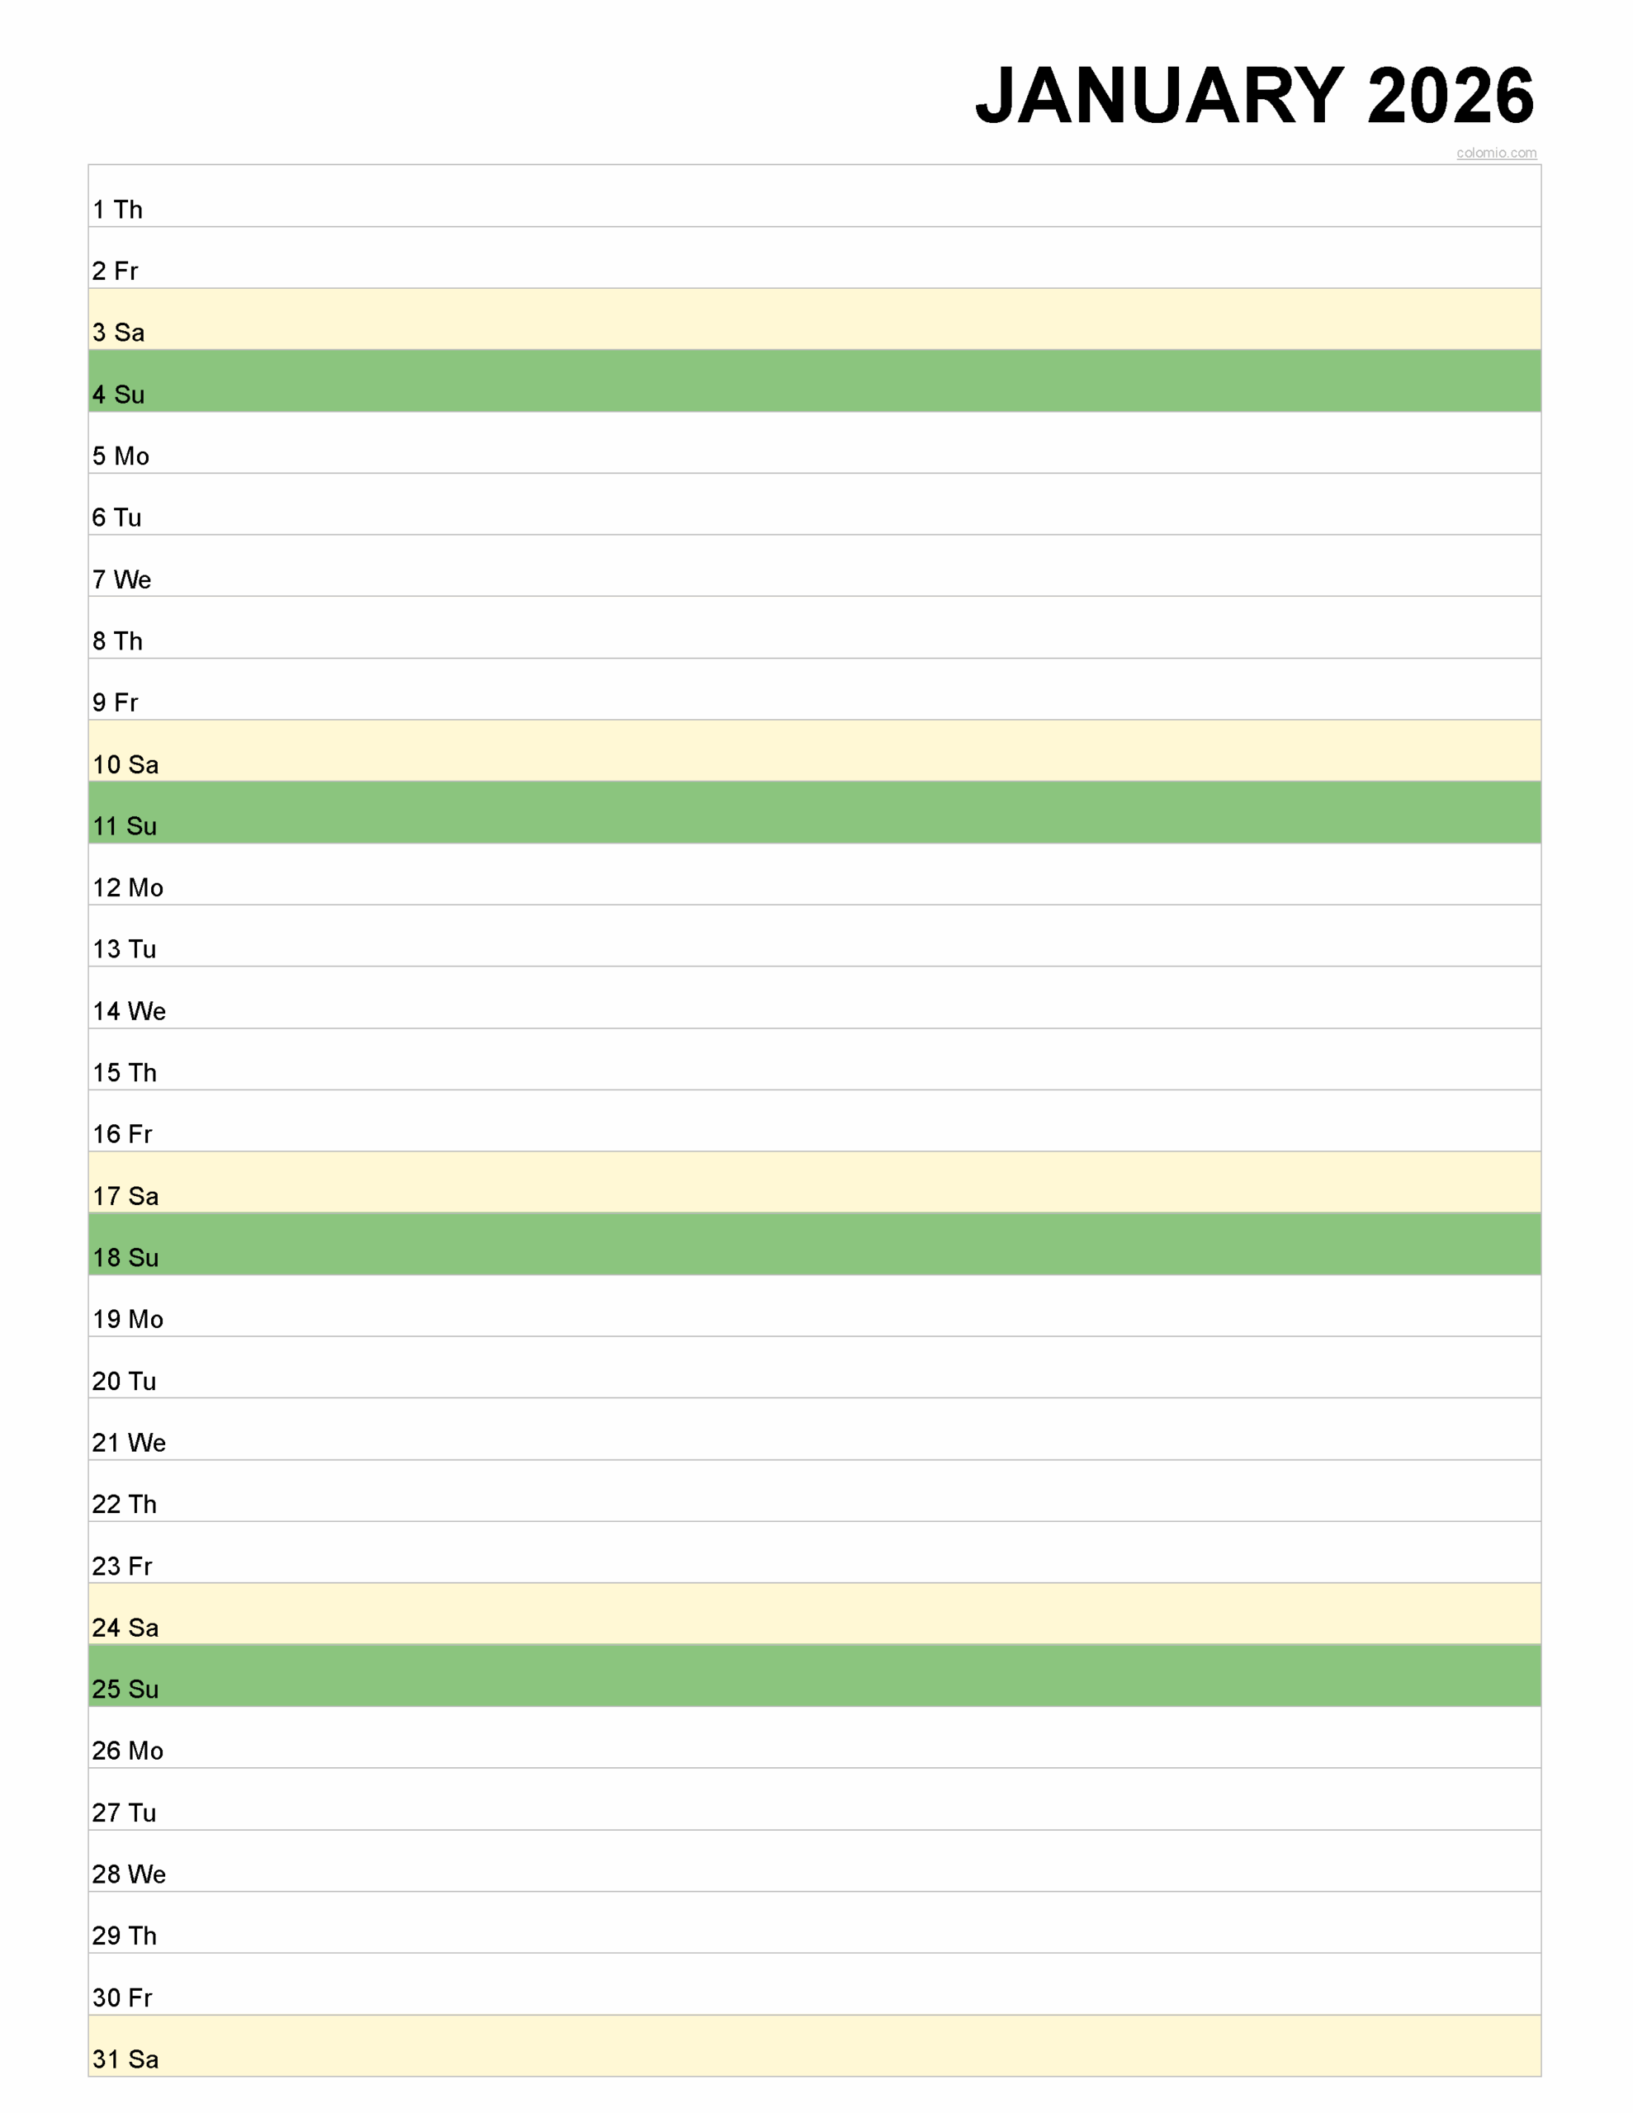Open the colomio.com link
The image size is (1633, 2113).
click(x=1496, y=153)
